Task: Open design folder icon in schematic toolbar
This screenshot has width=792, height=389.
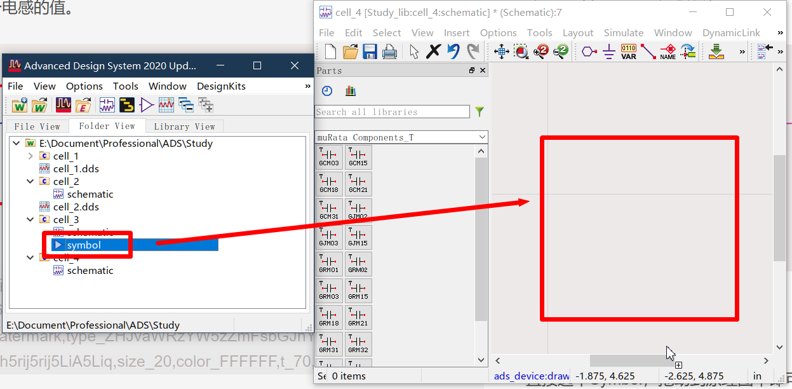Action: coord(350,51)
